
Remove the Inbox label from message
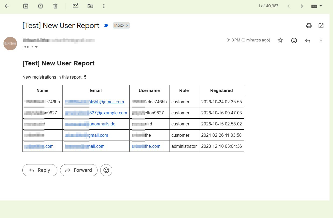(x=127, y=25)
